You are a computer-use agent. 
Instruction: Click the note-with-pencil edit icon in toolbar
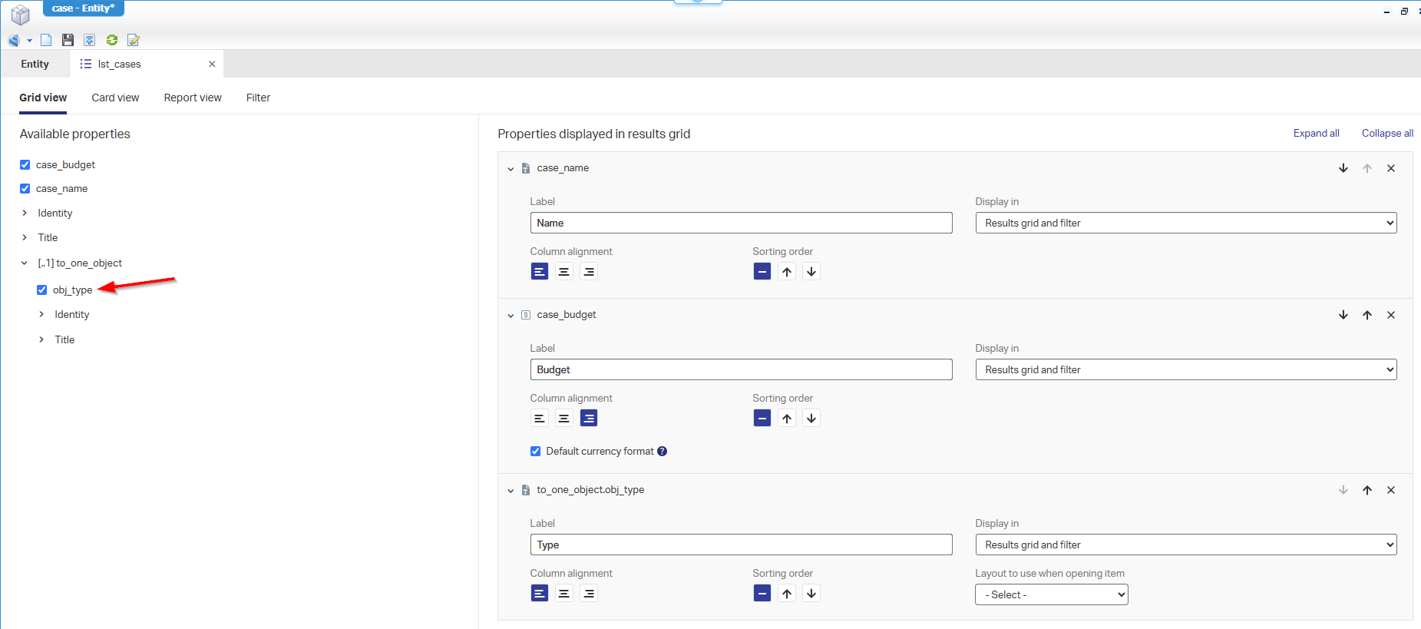coord(134,40)
